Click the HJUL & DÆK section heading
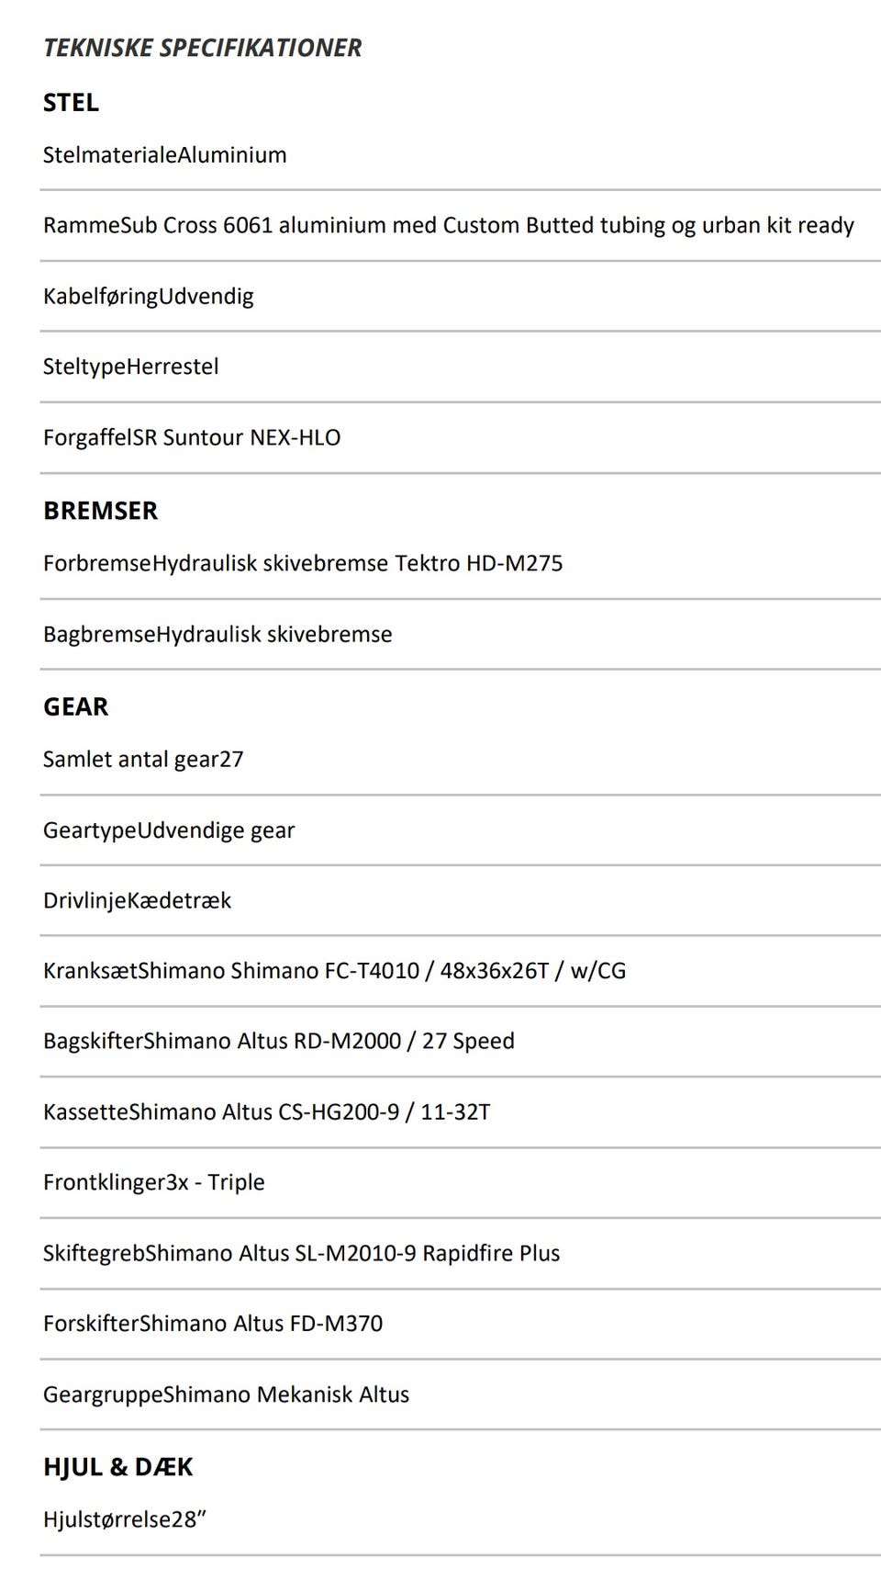Viewport: 881px width, 1580px height. pyautogui.click(x=117, y=1467)
